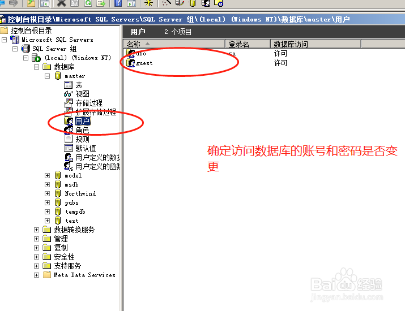The image size is (405, 311).
Task: Click the dbo user icon in list
Action: 130,53
